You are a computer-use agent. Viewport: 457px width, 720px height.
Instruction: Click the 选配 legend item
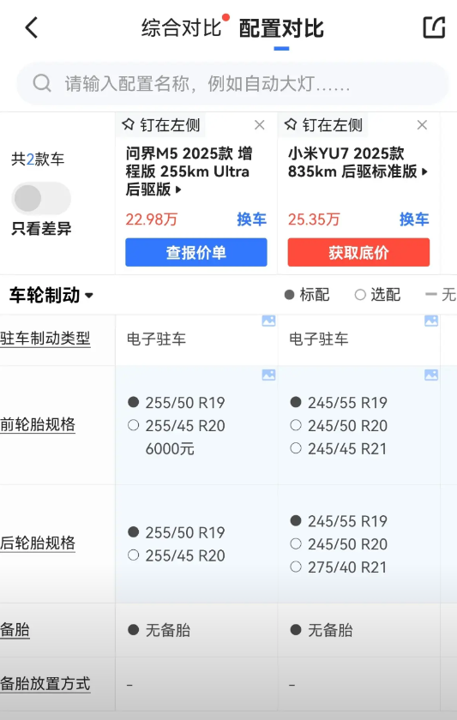377,294
